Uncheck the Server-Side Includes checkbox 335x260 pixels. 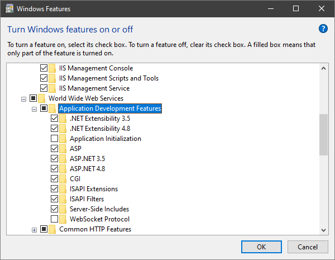(x=55, y=209)
